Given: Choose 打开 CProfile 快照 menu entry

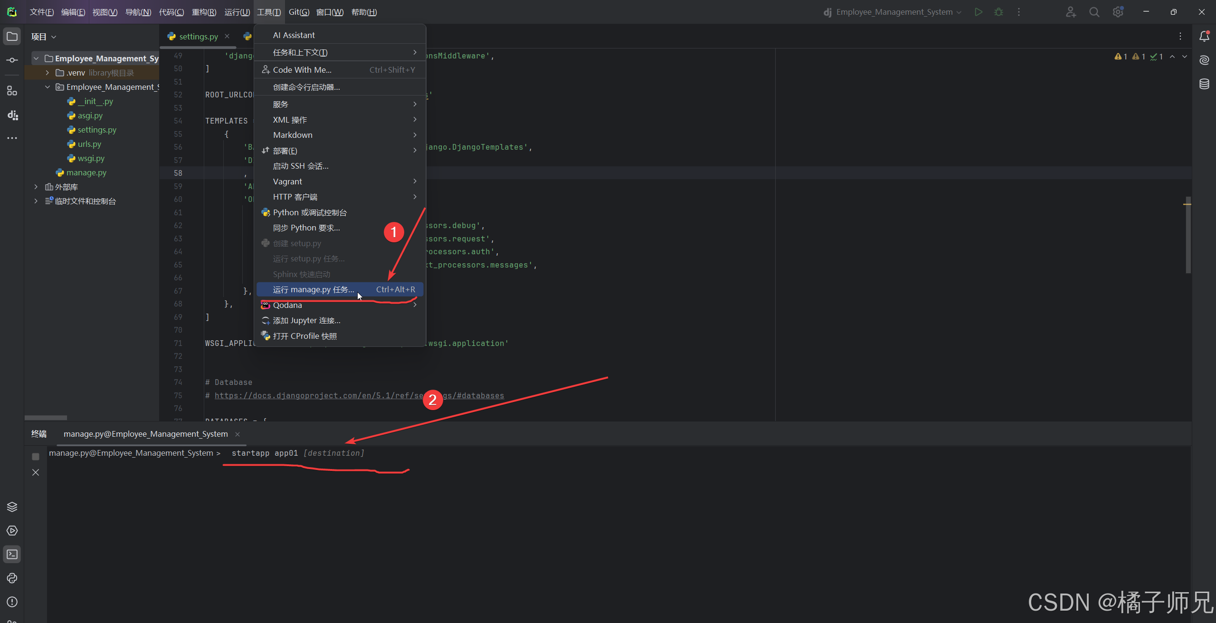Looking at the screenshot, I should 340,336.
